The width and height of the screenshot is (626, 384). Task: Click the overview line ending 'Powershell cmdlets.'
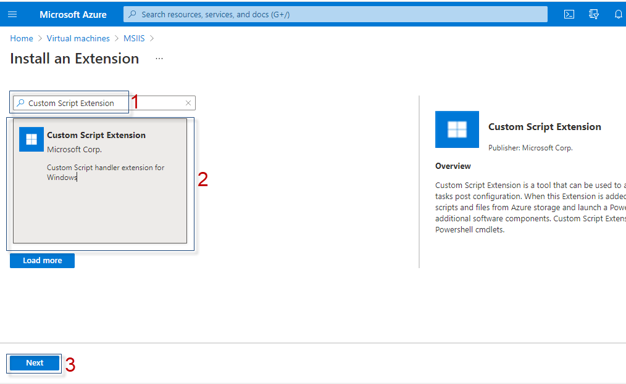pos(470,230)
